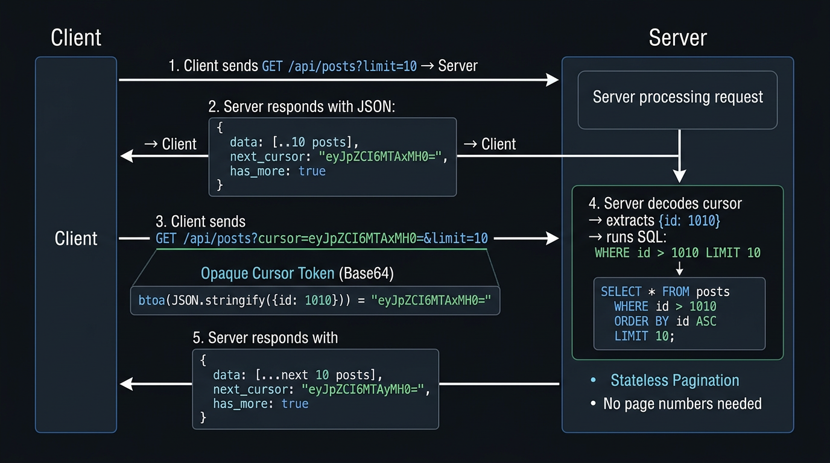Viewport: 830px width, 463px height.
Task: Click the down arrowhead below Server processing request
Action: pos(679,175)
